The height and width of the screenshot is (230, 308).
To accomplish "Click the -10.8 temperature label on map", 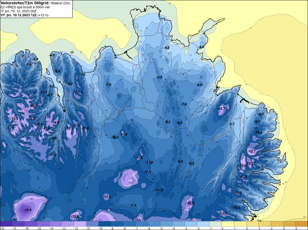I will 159,190.
